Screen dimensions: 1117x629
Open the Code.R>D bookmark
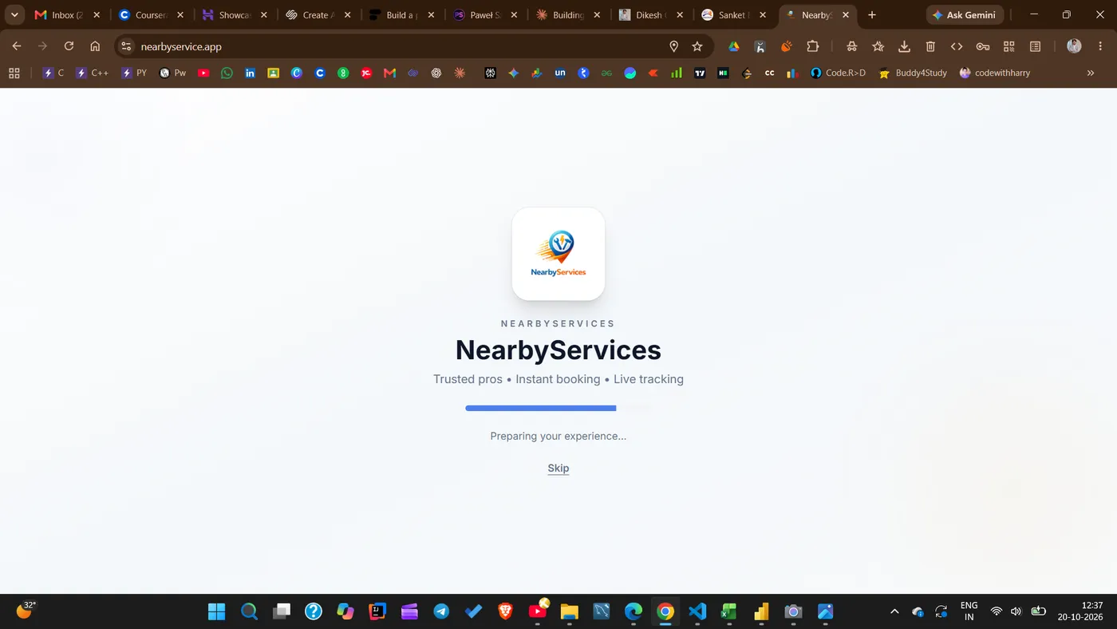click(x=838, y=73)
